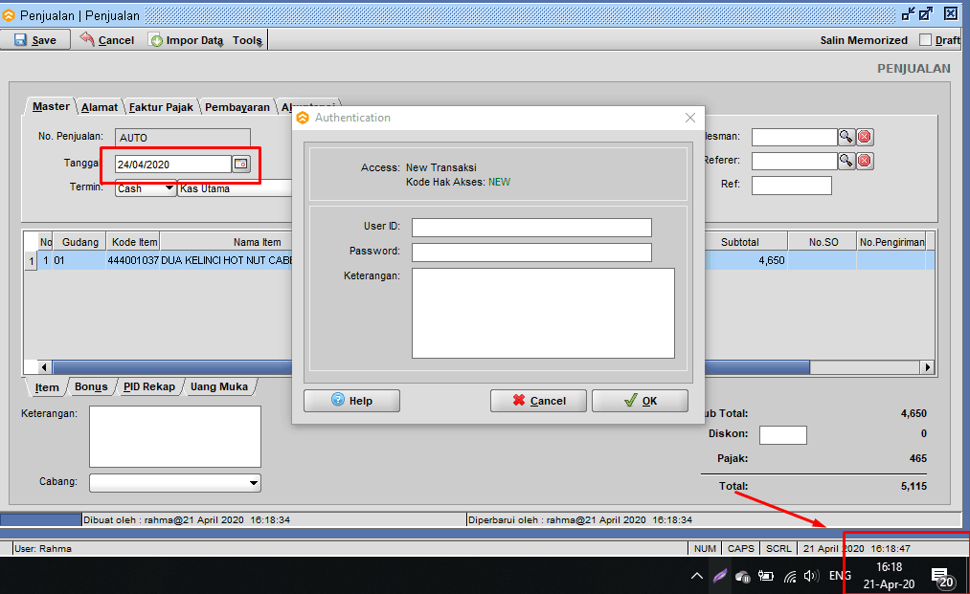Open Windows notification center icon

[x=941, y=576]
